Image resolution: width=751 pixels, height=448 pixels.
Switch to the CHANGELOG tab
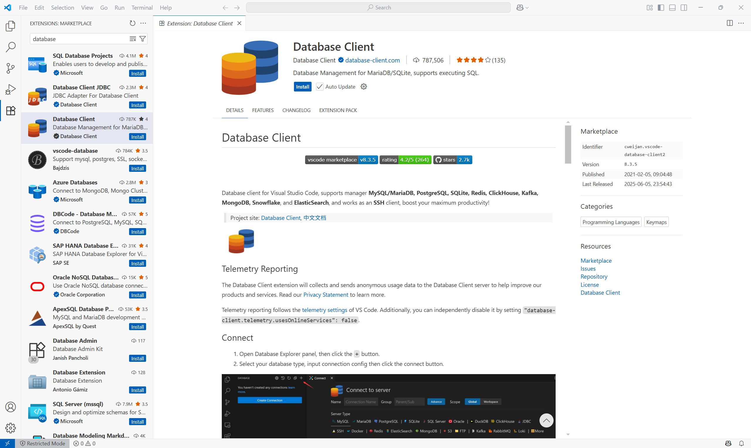click(296, 110)
